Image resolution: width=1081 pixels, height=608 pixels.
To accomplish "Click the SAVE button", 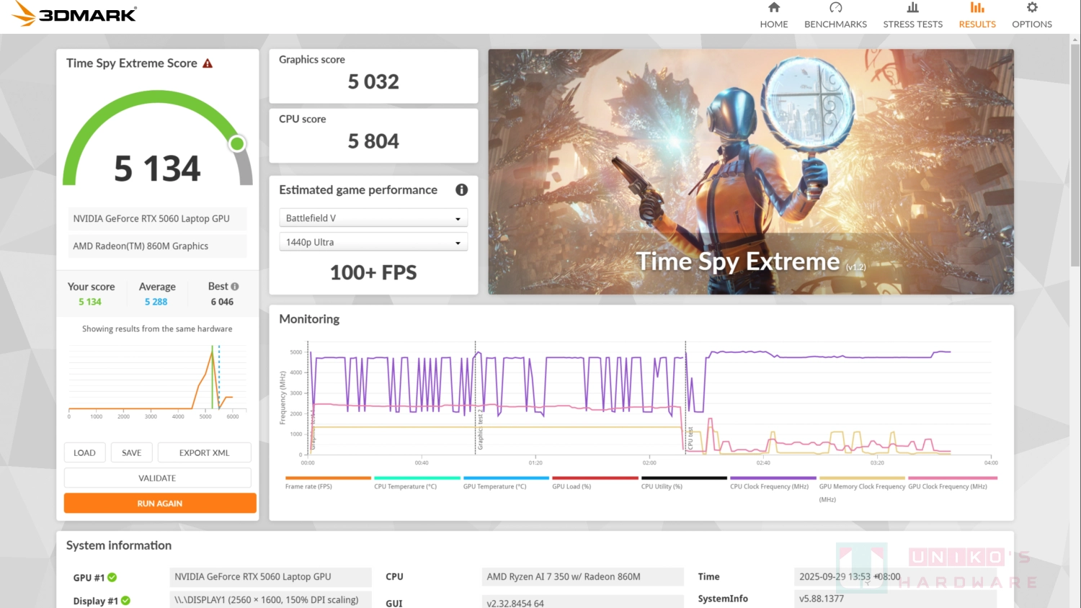I will click(x=131, y=452).
